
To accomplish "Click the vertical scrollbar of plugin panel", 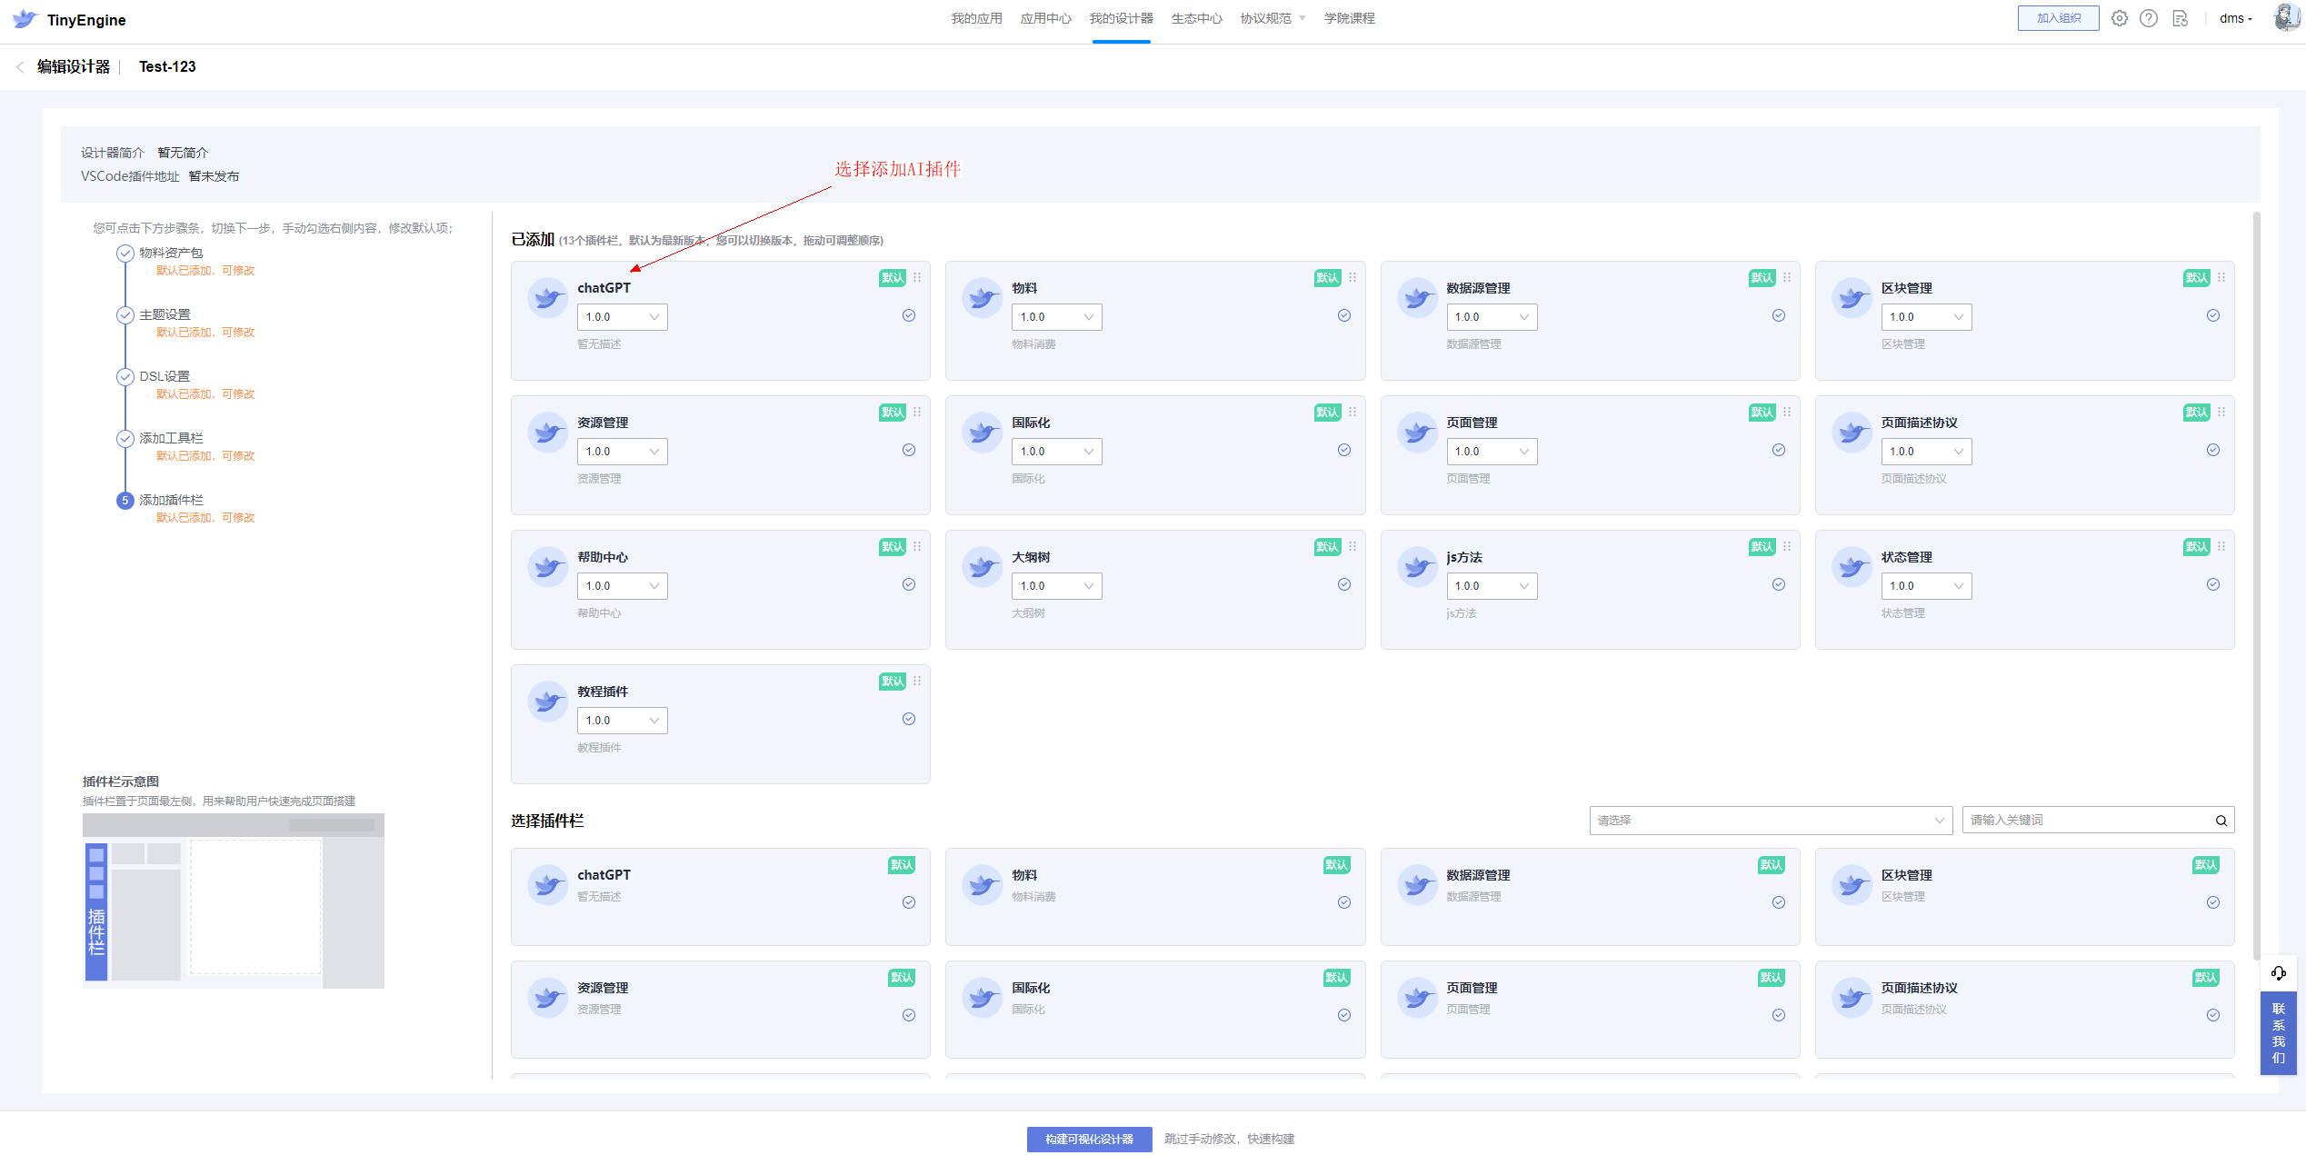I will [x=2256, y=582].
